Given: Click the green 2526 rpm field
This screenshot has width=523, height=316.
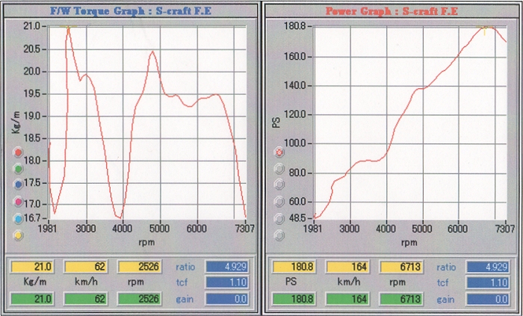Looking at the screenshot, I should 140,298.
